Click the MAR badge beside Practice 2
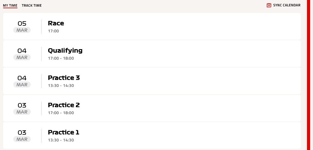 (x=22, y=112)
